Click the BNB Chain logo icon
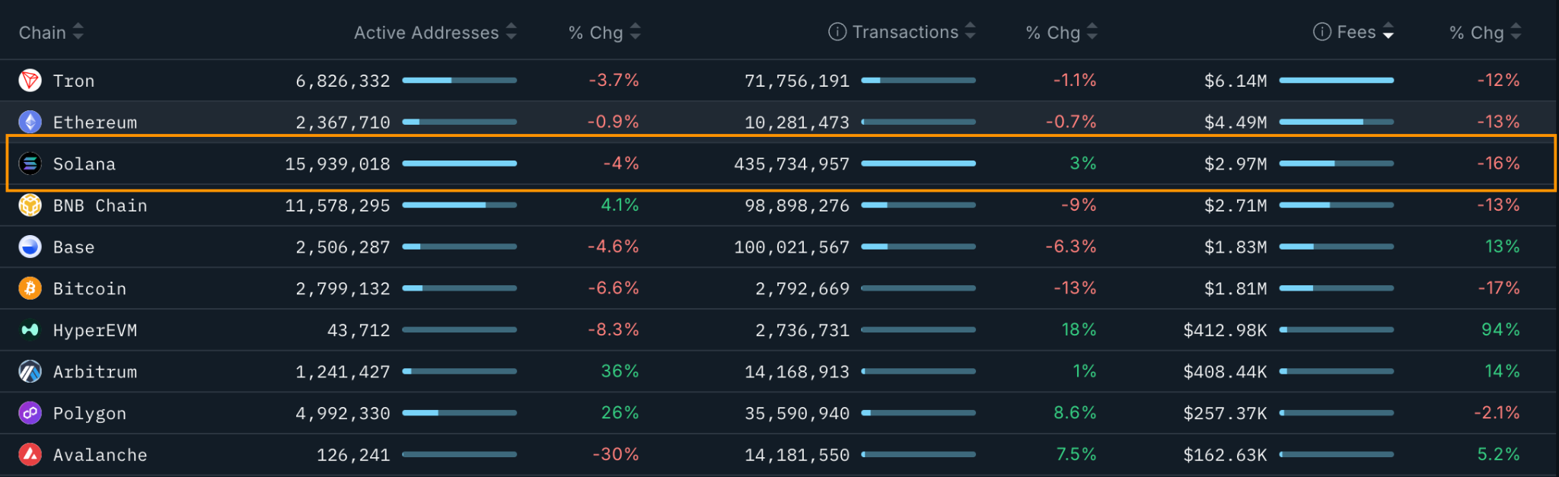 coord(30,205)
